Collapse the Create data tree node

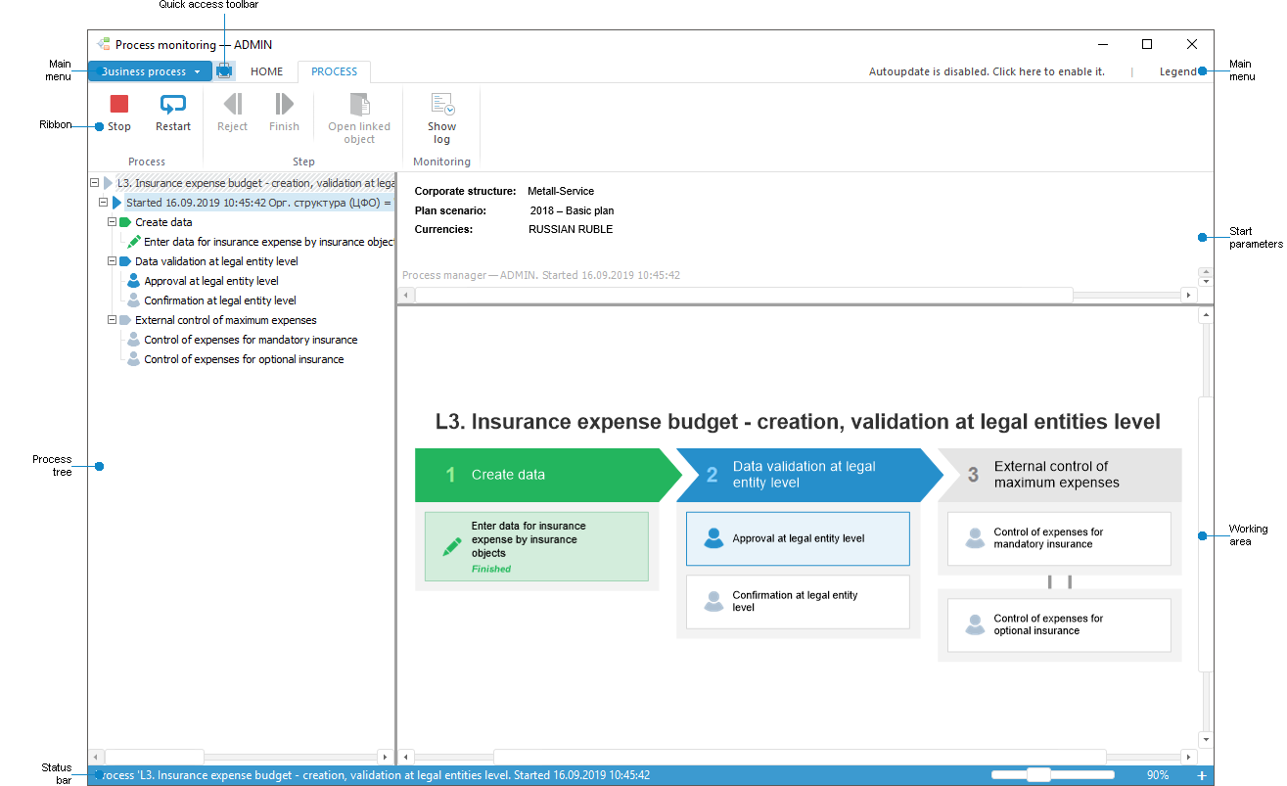pos(113,222)
